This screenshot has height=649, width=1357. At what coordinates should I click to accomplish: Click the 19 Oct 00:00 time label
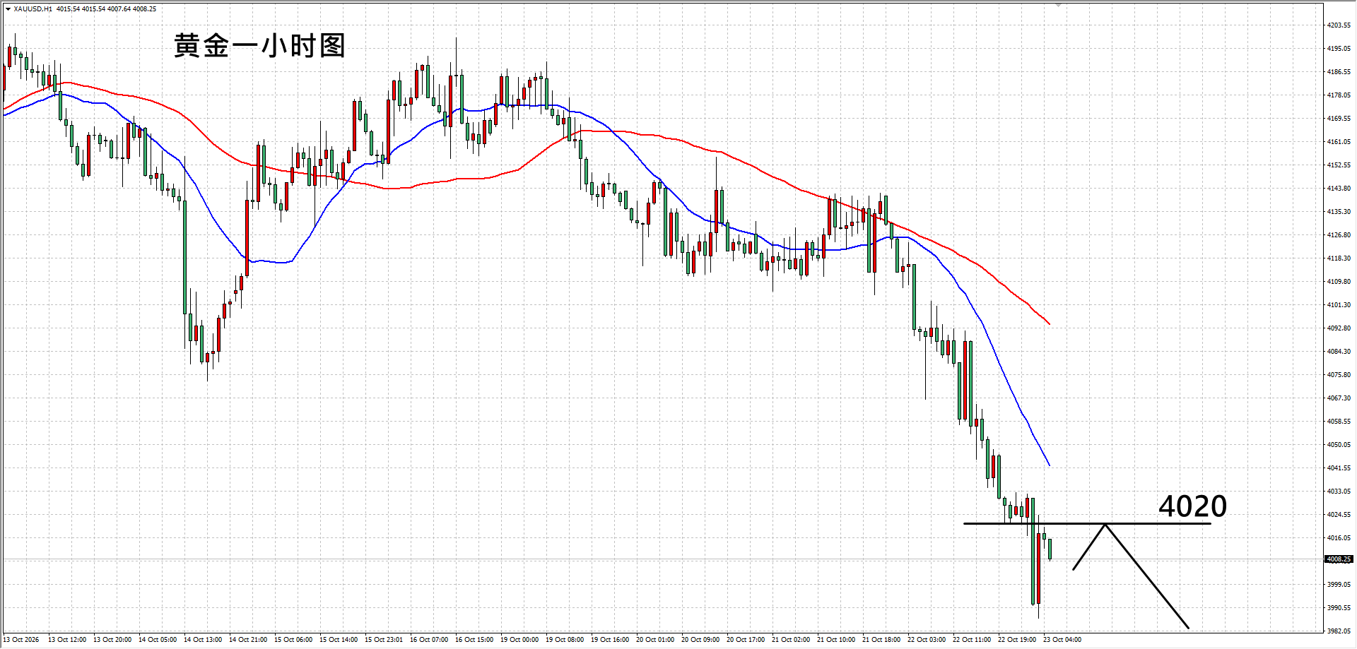click(519, 640)
